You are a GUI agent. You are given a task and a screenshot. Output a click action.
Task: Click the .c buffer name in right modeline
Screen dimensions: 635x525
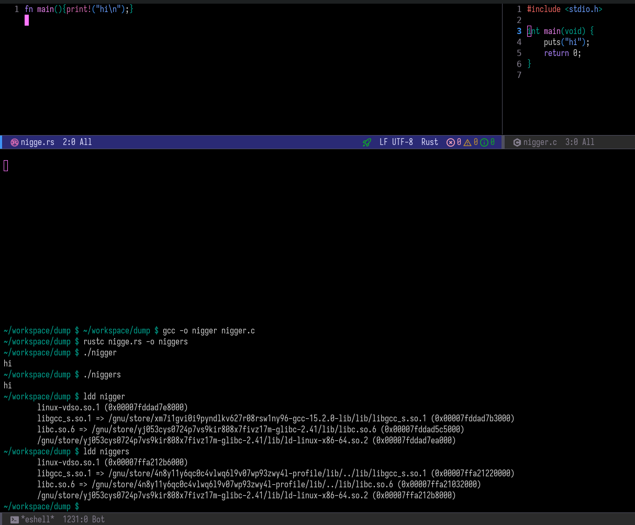pyautogui.click(x=540, y=142)
